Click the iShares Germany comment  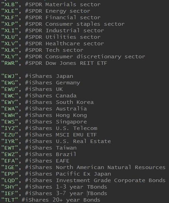(53, 83)
